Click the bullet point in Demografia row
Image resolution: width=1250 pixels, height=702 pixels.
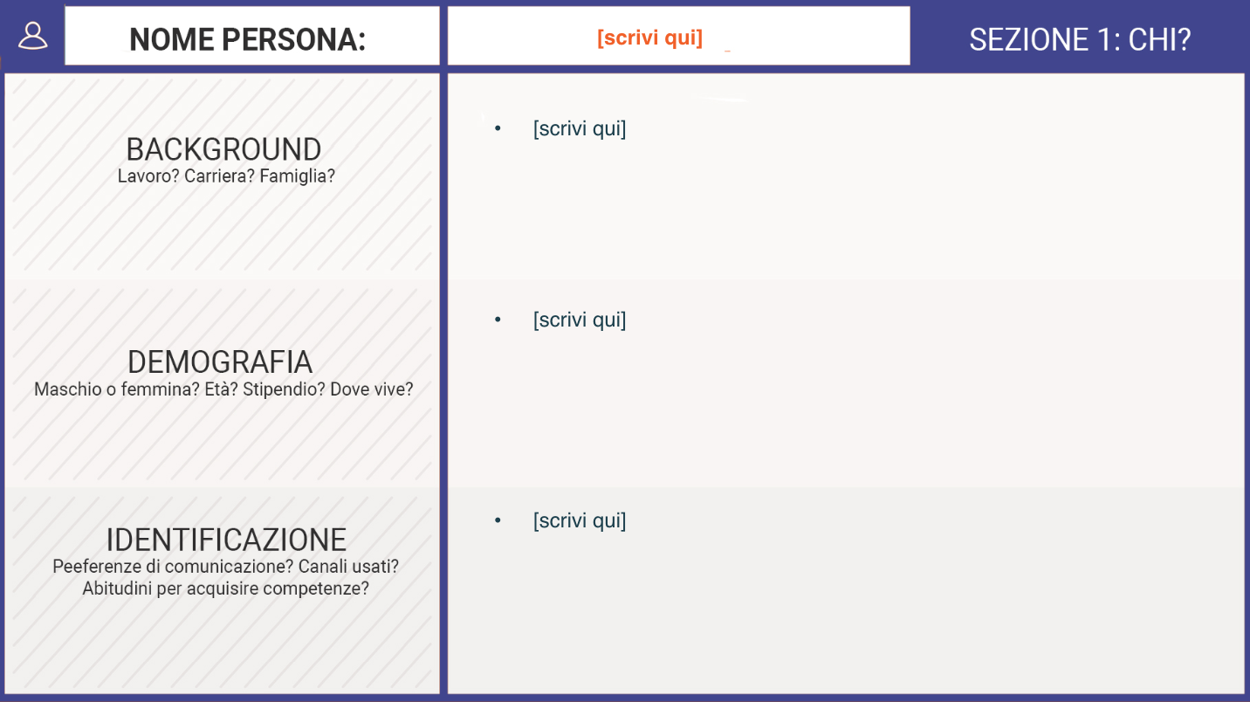click(x=498, y=320)
